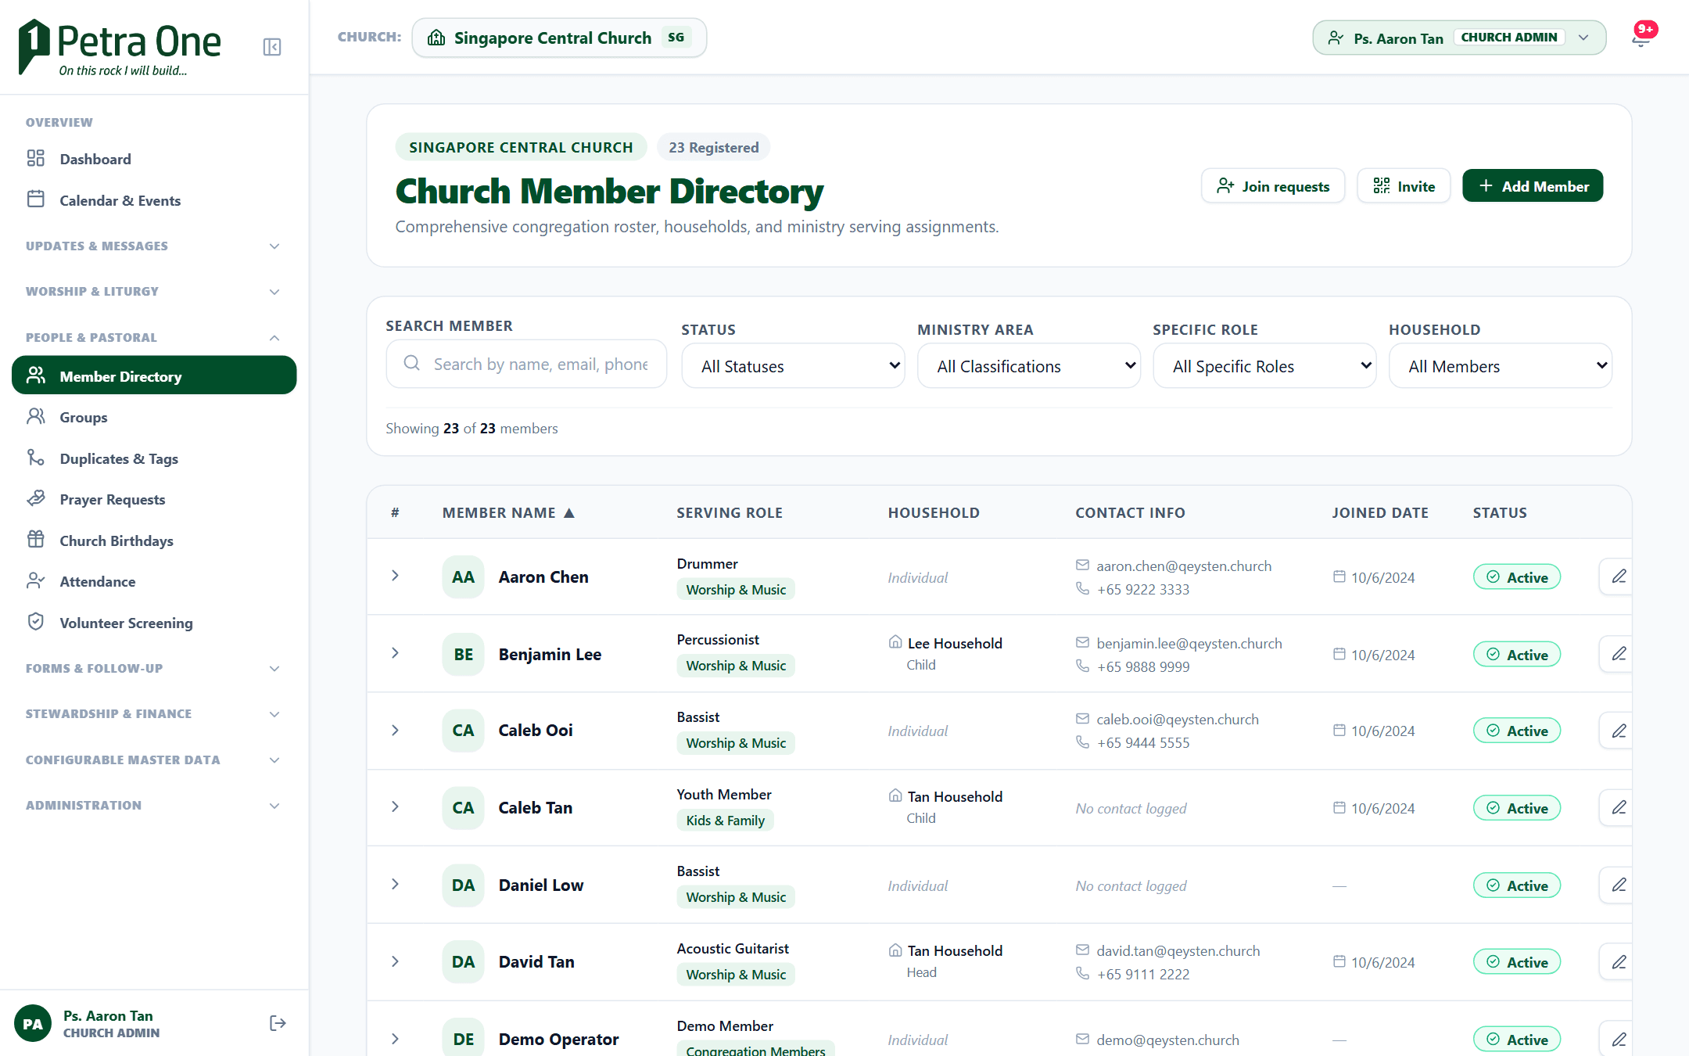
Task: Click the church building icon in selector
Action: coord(436,38)
